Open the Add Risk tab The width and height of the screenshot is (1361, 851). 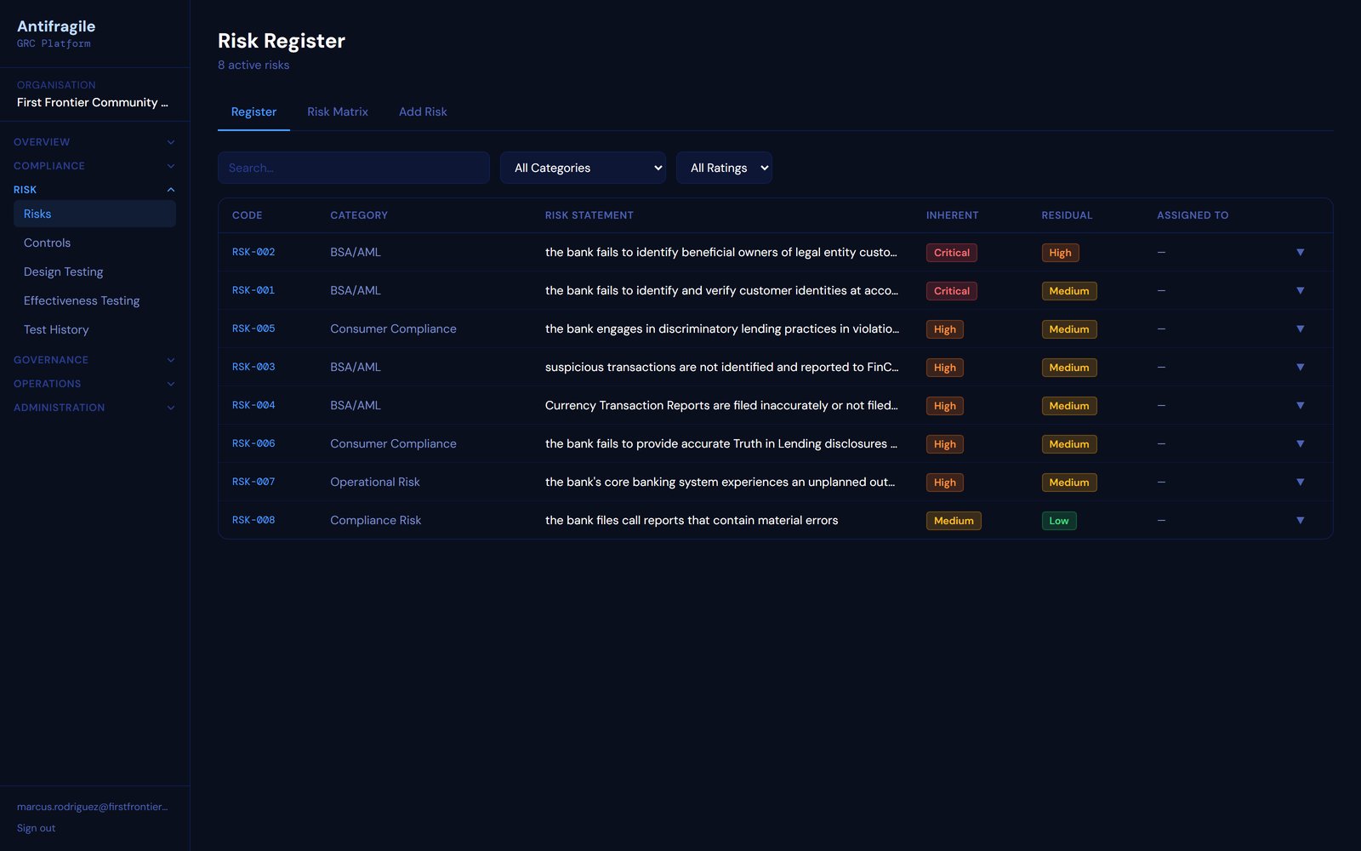click(423, 111)
